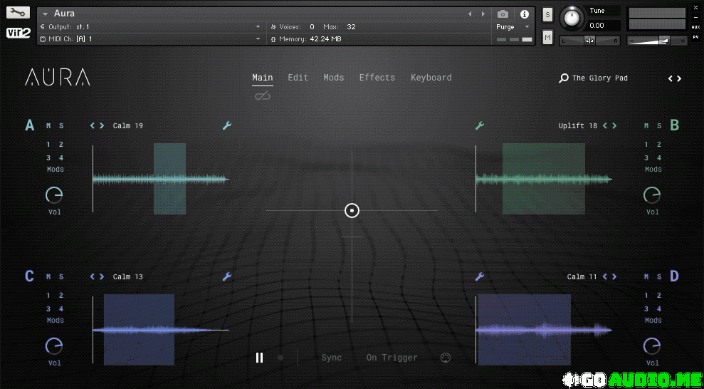Load previous sample for Calm 19
This screenshot has height=389, width=704.
coord(93,126)
